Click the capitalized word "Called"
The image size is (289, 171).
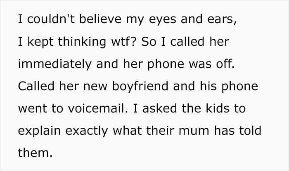36,86
